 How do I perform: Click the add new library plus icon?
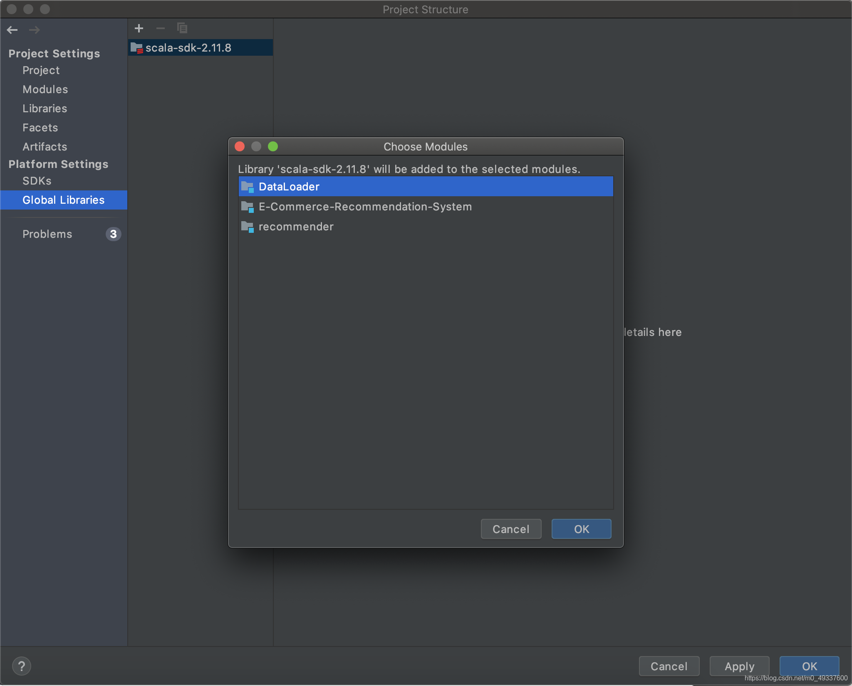tap(139, 28)
